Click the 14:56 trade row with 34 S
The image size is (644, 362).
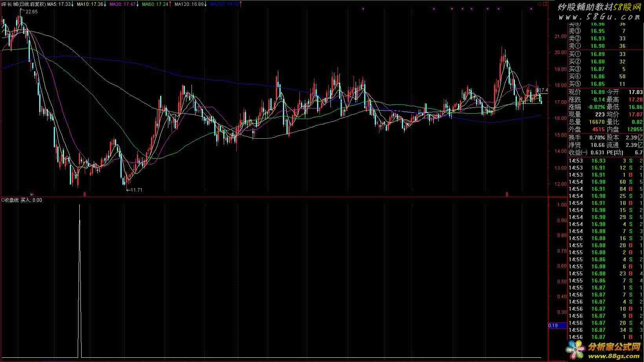point(606,330)
